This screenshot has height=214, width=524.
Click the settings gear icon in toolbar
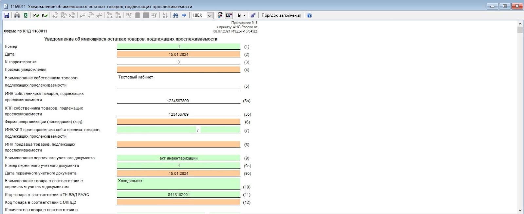[253, 15]
